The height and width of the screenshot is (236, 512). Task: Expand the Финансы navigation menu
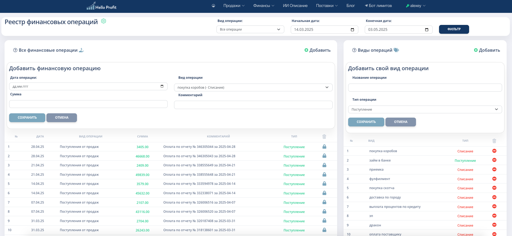pyautogui.click(x=264, y=6)
